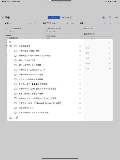Edit subtask text PHPでのデータベースの操作
The width and height of the screenshot is (120, 160).
point(31,75)
